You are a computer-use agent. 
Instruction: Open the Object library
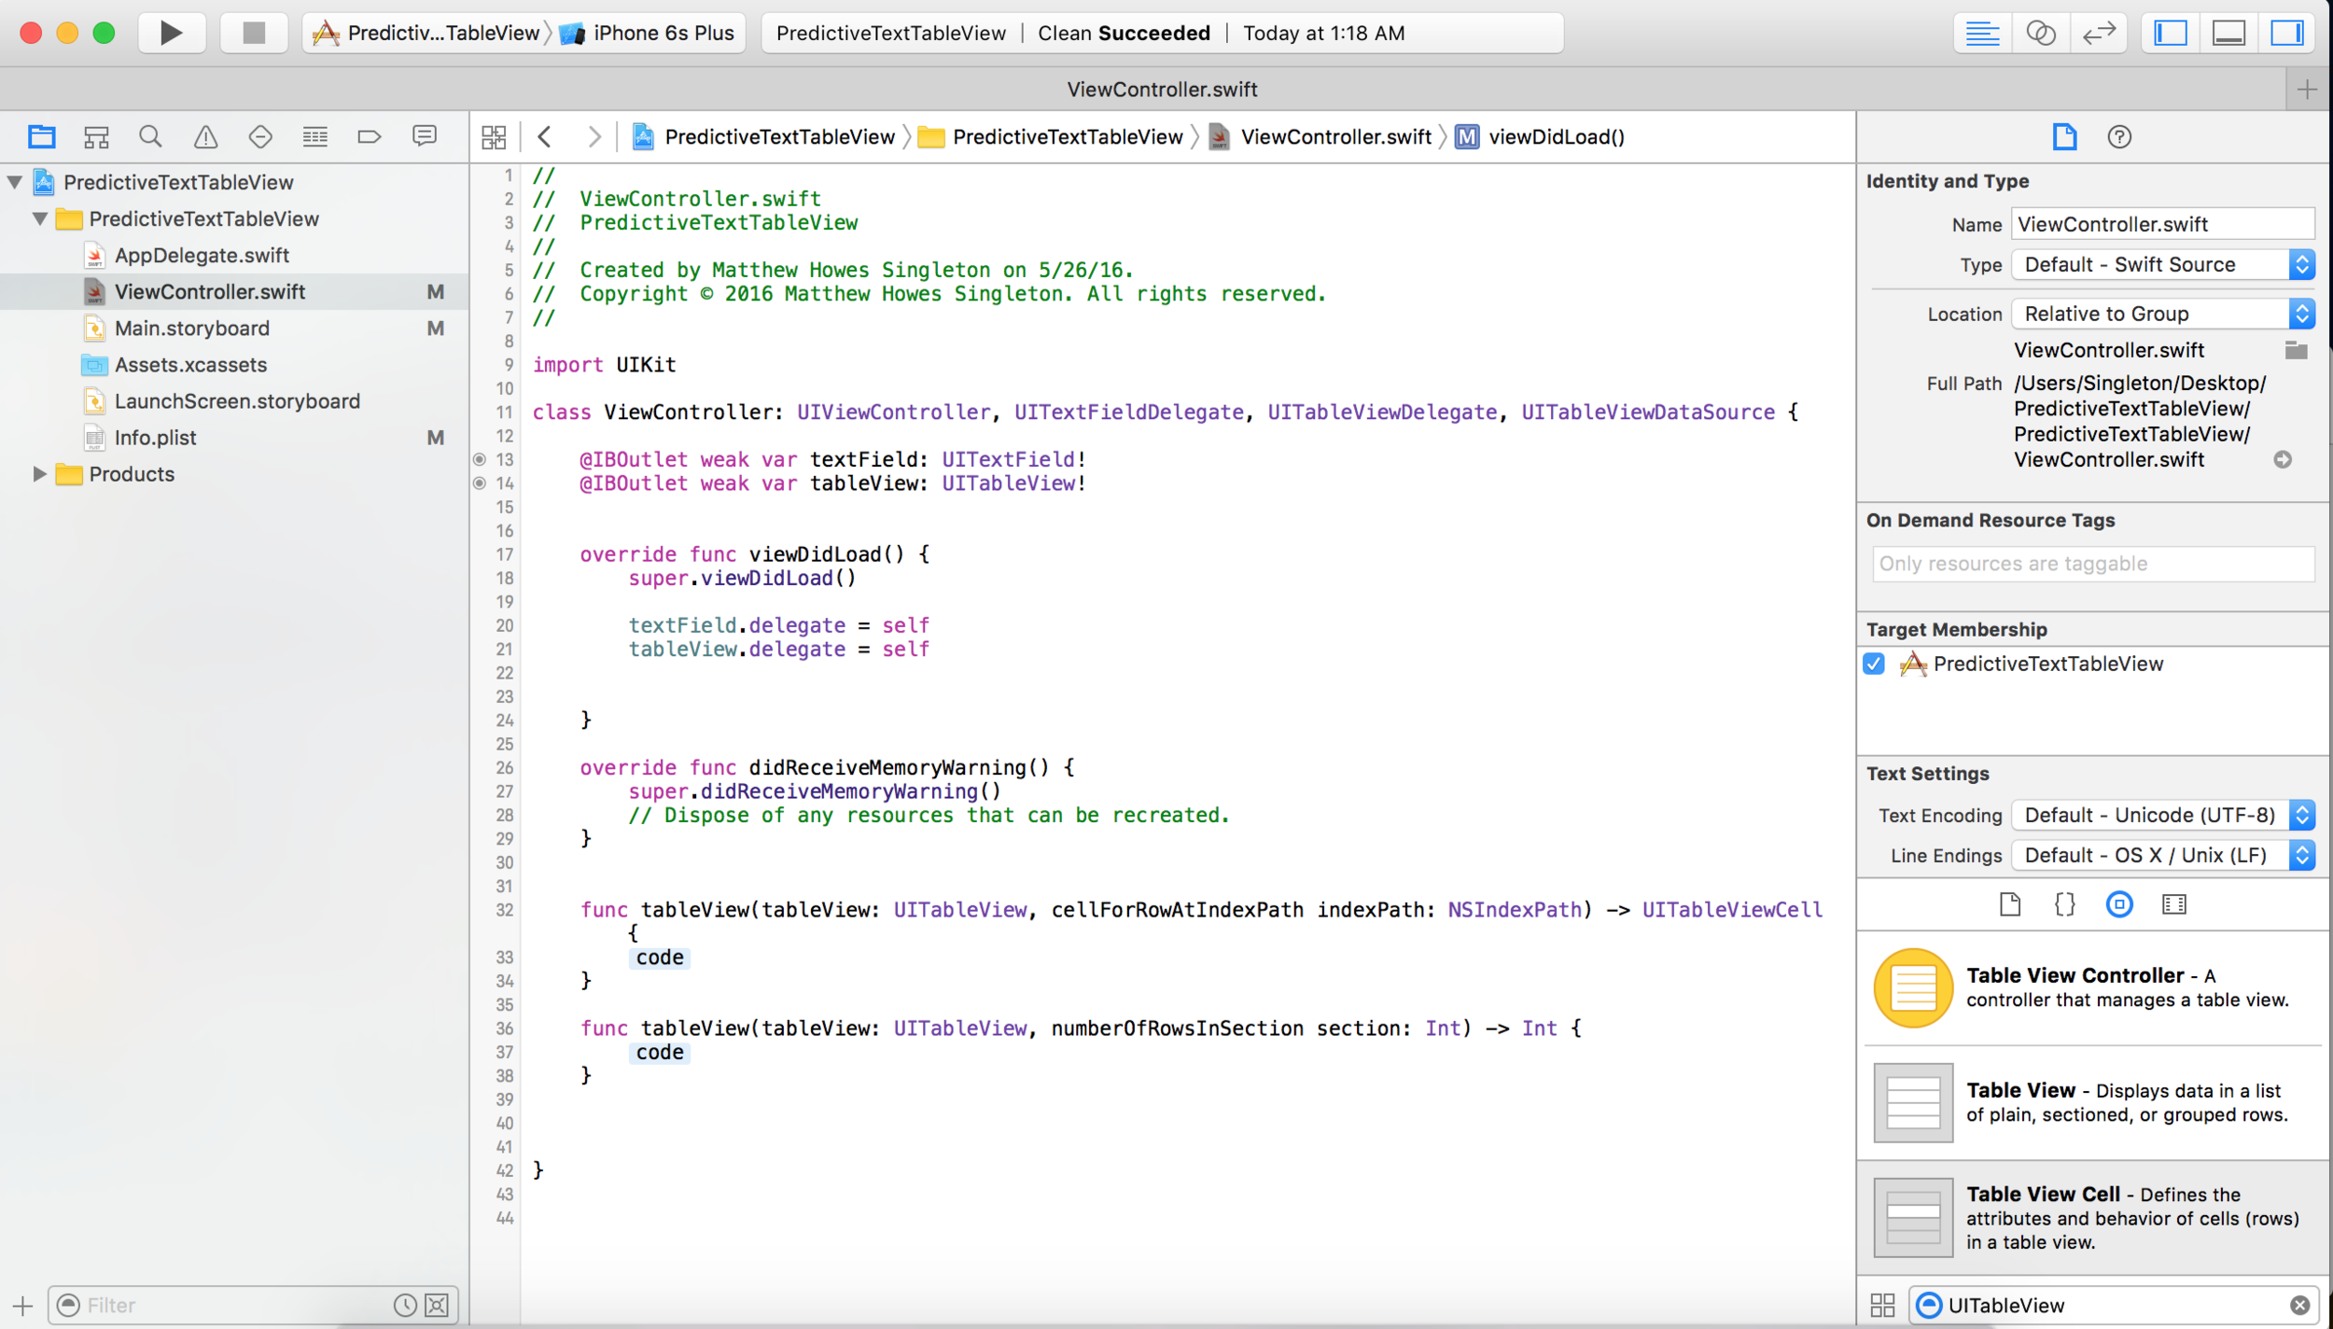click(x=2119, y=903)
